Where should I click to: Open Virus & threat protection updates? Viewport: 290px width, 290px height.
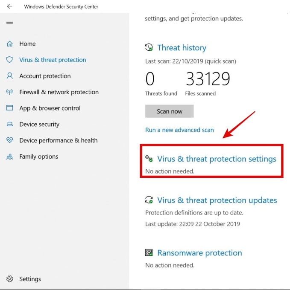(x=217, y=200)
